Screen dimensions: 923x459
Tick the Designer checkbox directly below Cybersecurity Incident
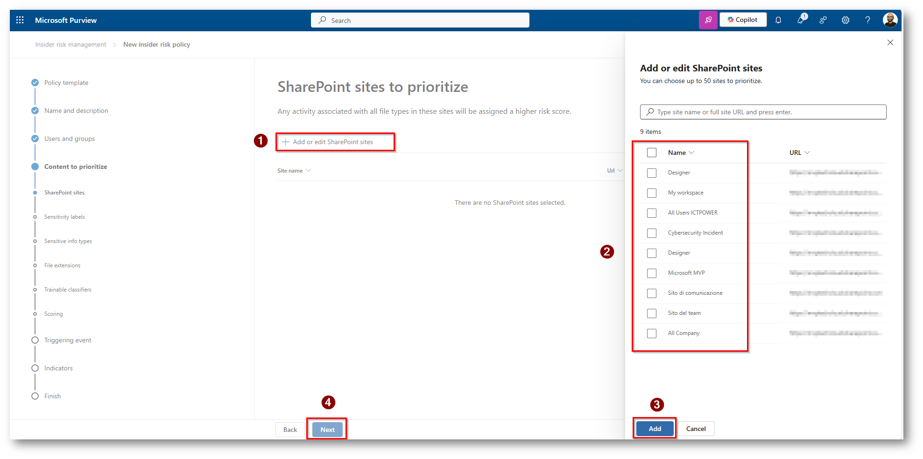[652, 253]
